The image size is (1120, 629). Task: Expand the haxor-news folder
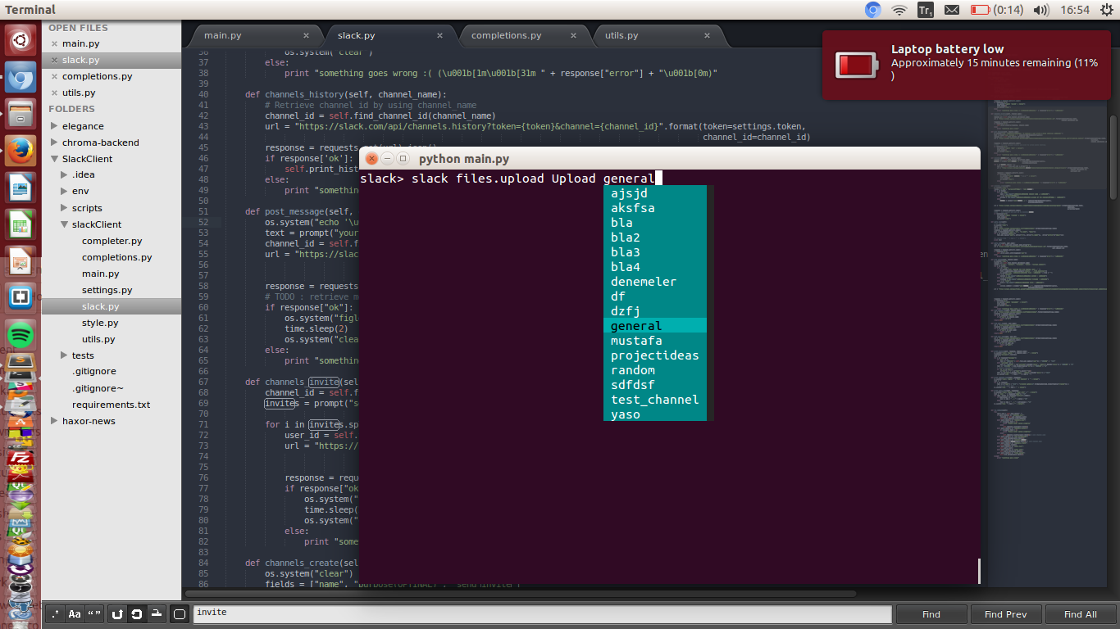coord(54,421)
